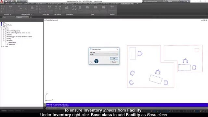The height and width of the screenshot is (117, 208).
Task: Click the Attributes table icon
Action: (8, 45)
